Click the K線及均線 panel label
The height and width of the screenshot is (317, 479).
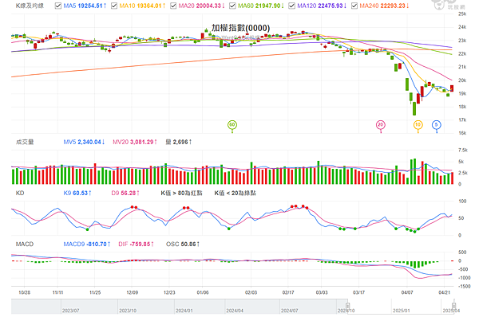30,6
